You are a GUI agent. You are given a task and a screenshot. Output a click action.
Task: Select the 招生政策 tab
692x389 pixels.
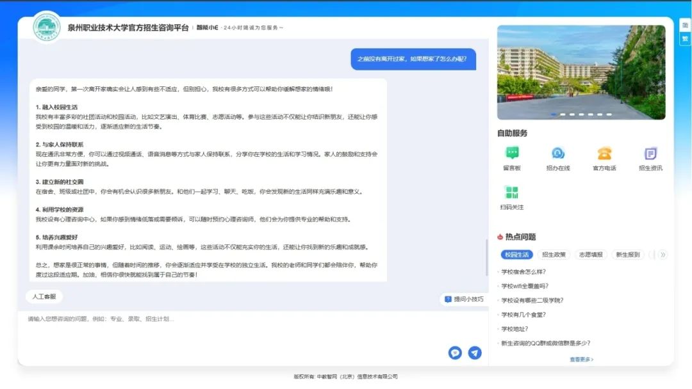(x=554, y=255)
